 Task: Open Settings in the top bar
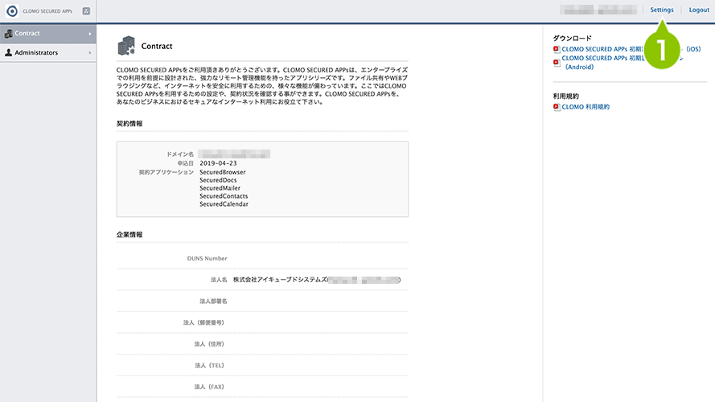tap(662, 10)
